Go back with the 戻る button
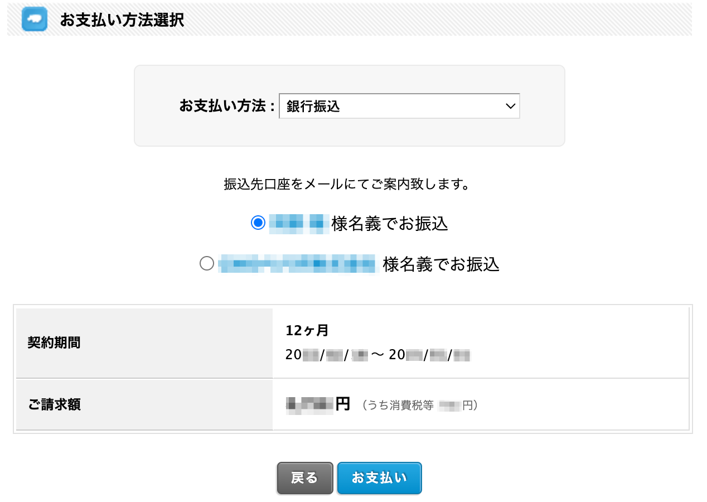 pos(305,478)
